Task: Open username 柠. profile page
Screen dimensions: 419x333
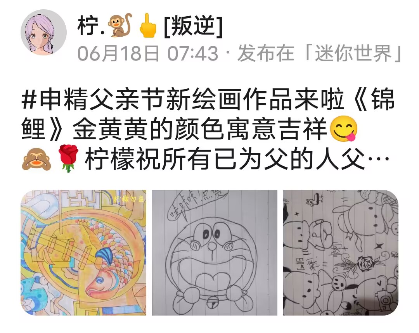Action: [90, 26]
